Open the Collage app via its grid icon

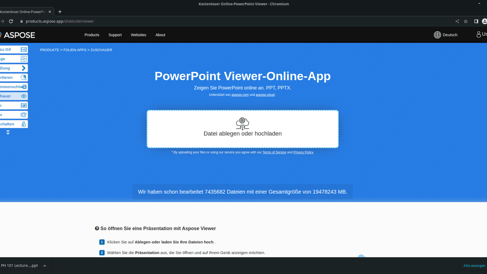[24, 58]
